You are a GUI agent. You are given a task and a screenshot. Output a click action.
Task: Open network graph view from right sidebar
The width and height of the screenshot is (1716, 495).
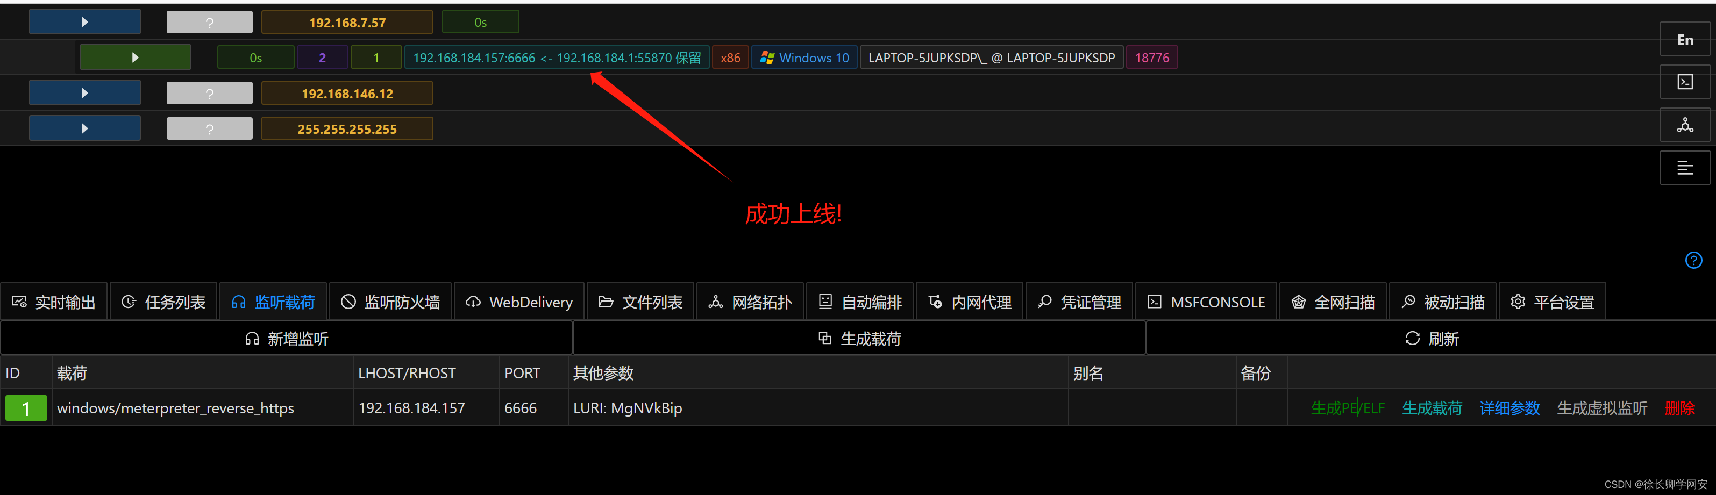1685,125
